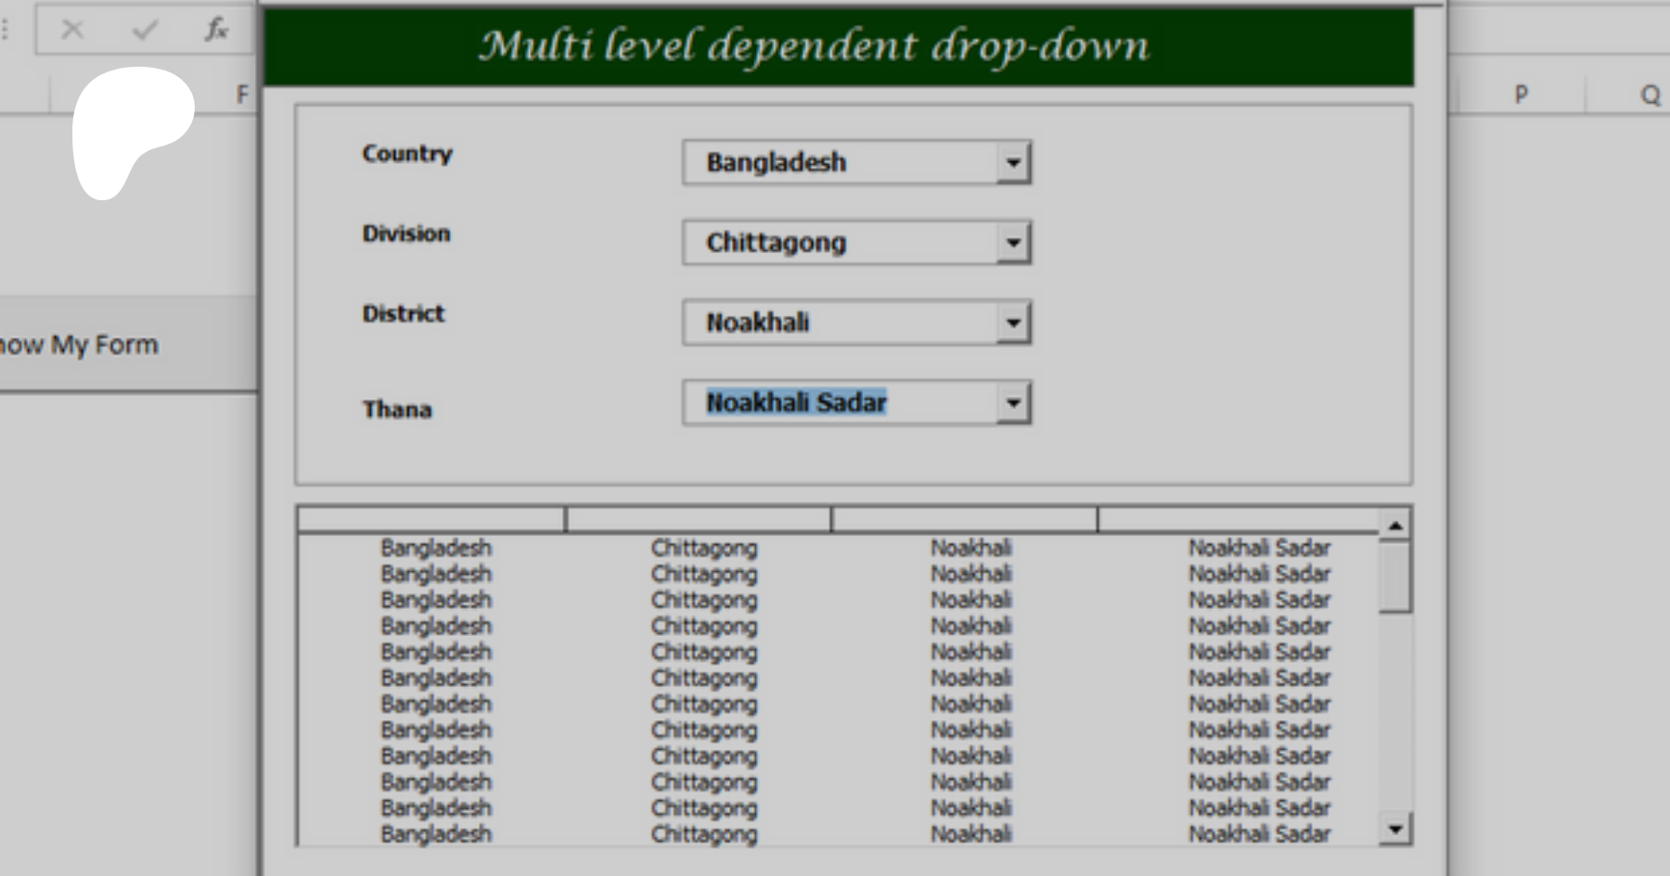Click the Division field showing Chittagong
Image resolution: width=1670 pixels, height=876 pixels.
[840, 243]
